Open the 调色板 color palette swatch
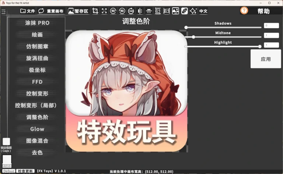The width and height of the screenshot is (283, 174). click(7, 160)
